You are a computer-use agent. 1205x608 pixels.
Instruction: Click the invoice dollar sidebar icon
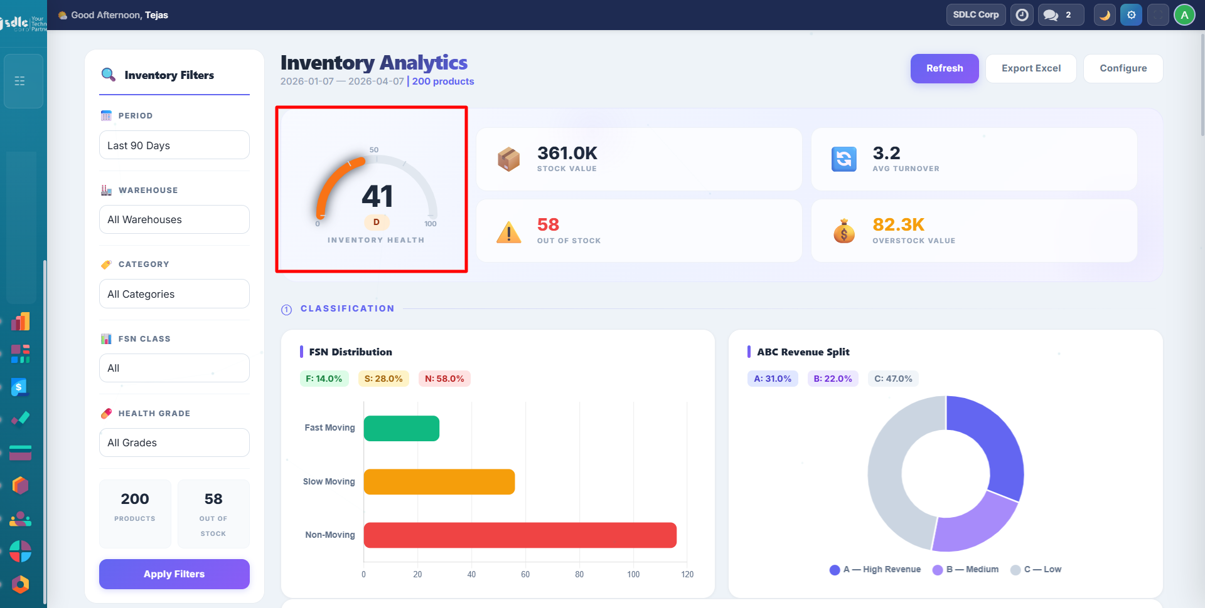coord(20,387)
